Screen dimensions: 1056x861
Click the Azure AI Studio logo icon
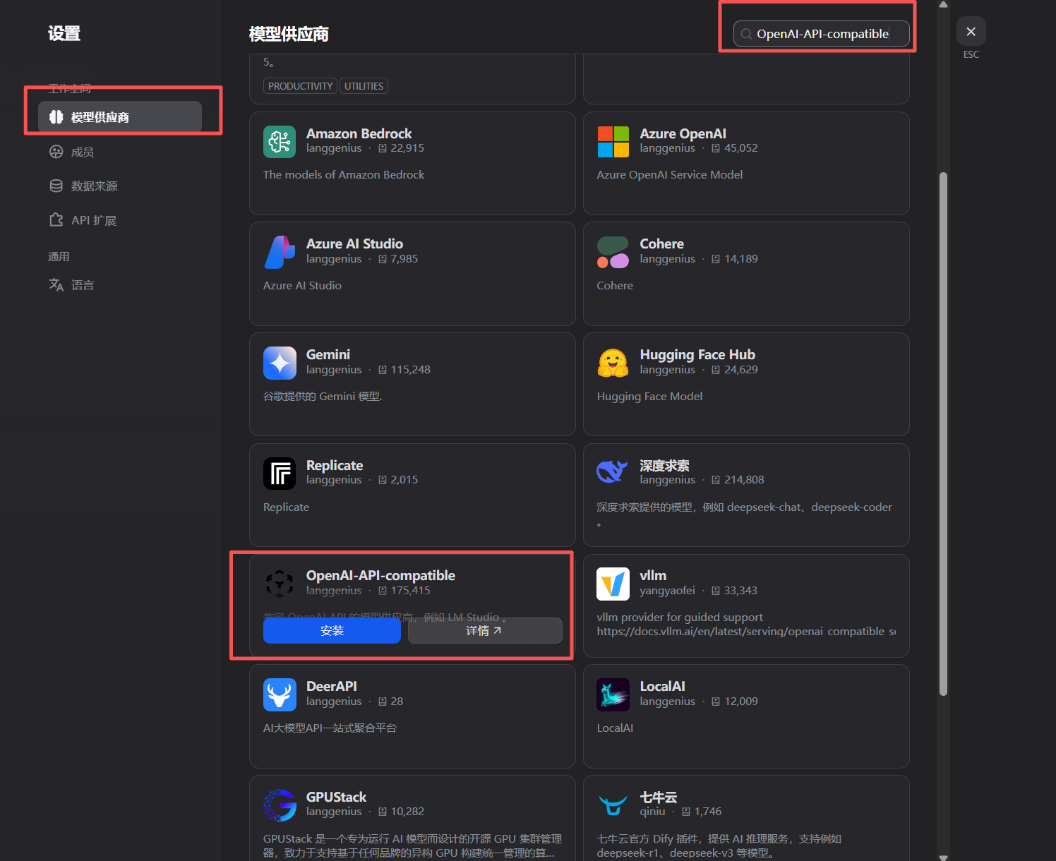point(280,253)
